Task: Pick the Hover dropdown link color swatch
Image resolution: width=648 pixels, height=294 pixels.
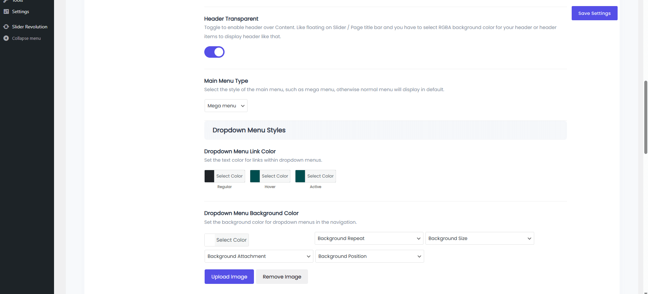Action: coord(255,176)
